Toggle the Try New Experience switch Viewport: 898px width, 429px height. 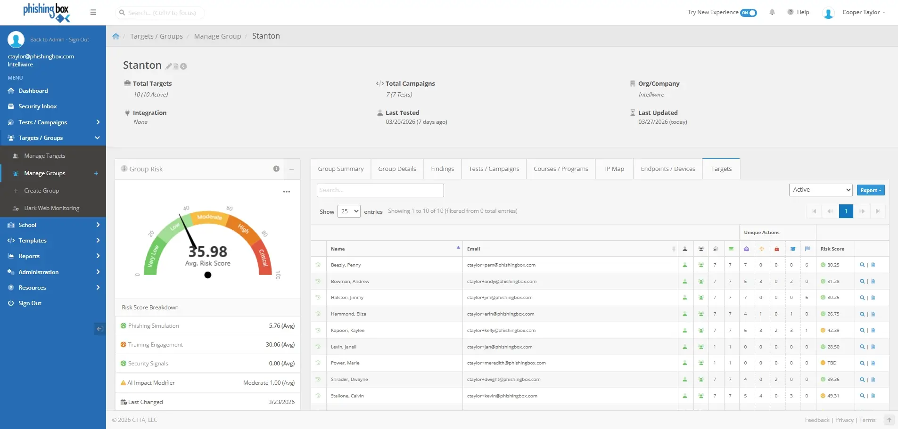tap(748, 13)
